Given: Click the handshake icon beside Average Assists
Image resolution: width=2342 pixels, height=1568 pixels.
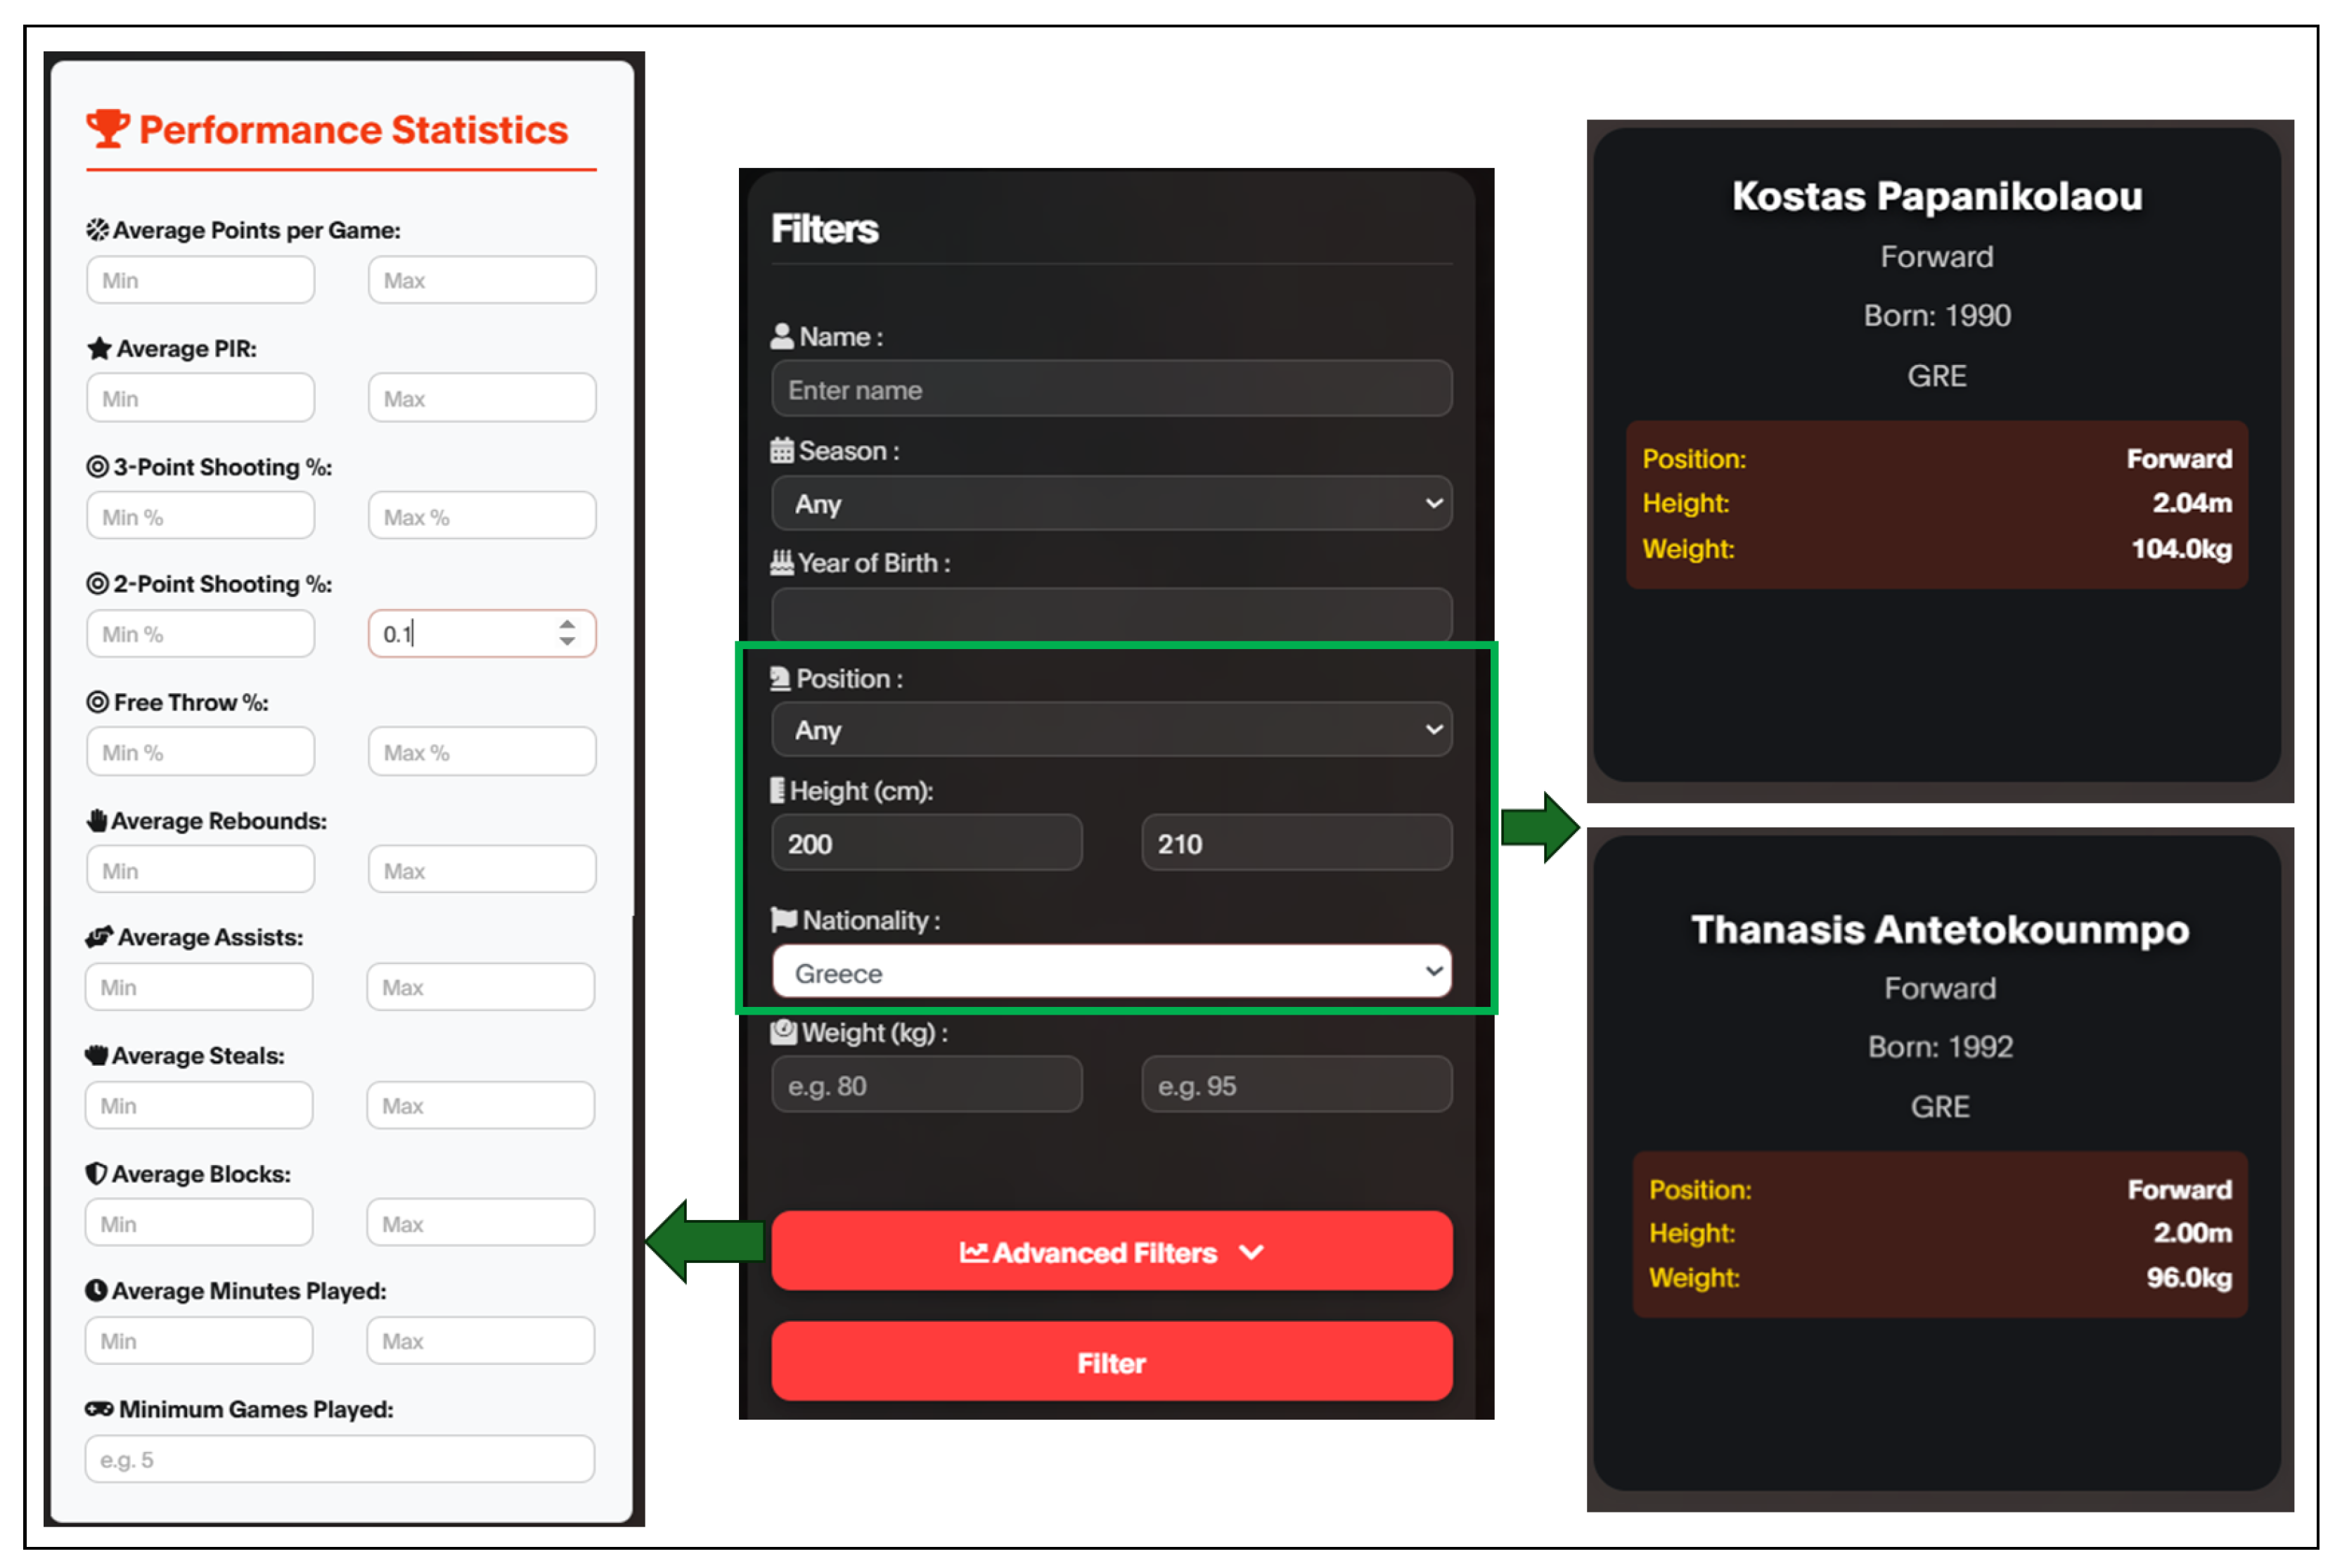Looking at the screenshot, I should [99, 937].
